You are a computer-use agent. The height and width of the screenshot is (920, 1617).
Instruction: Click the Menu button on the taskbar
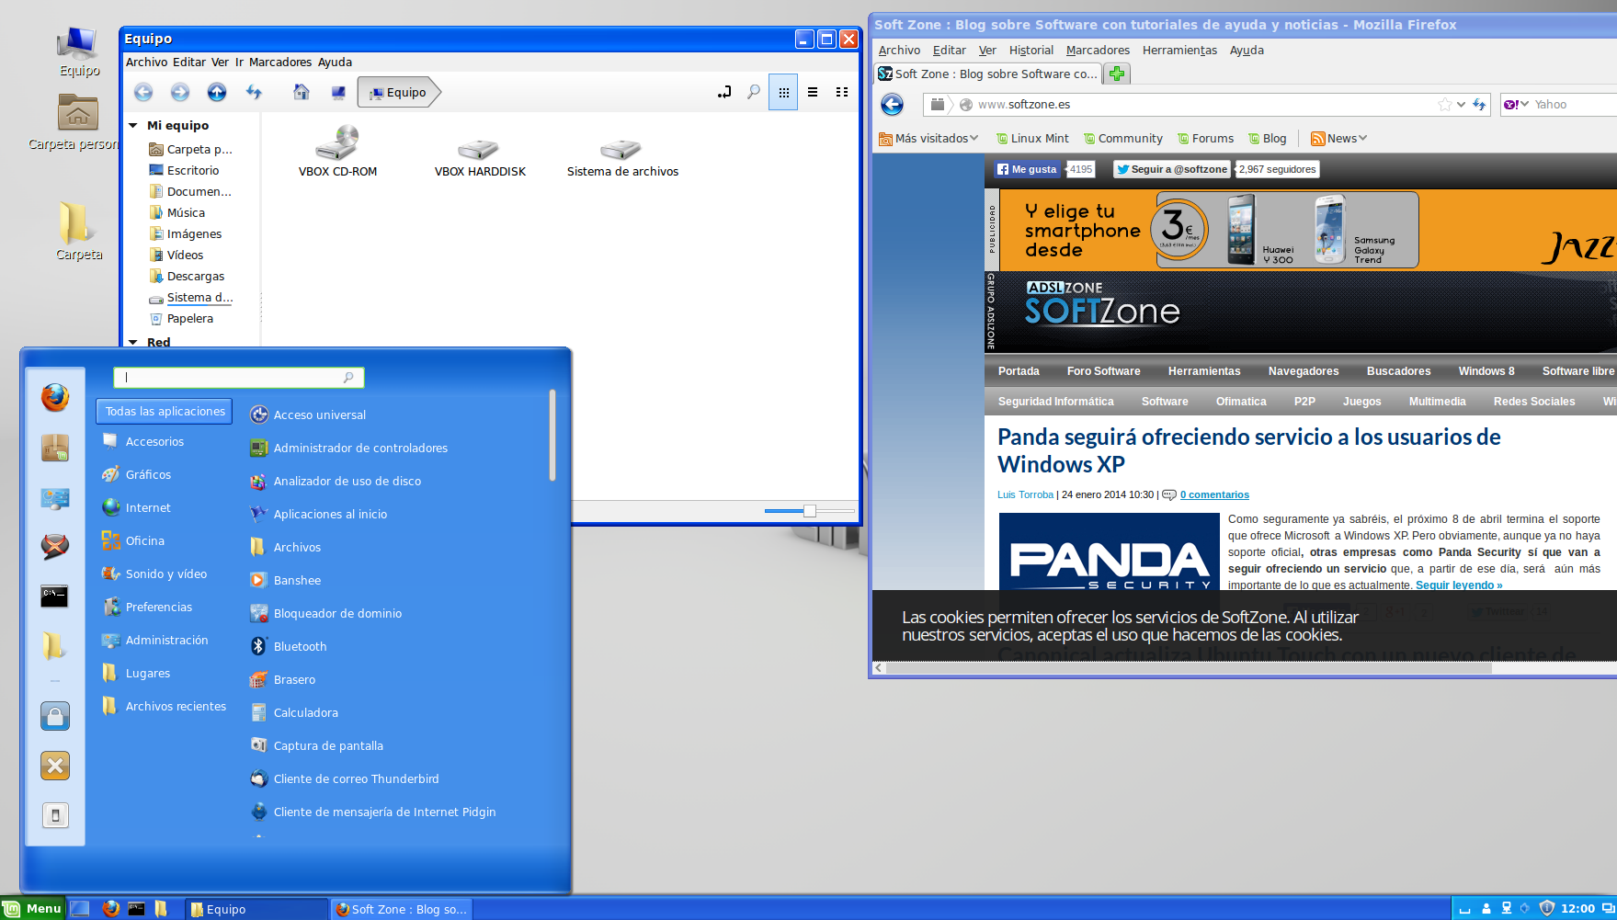pyautogui.click(x=33, y=909)
